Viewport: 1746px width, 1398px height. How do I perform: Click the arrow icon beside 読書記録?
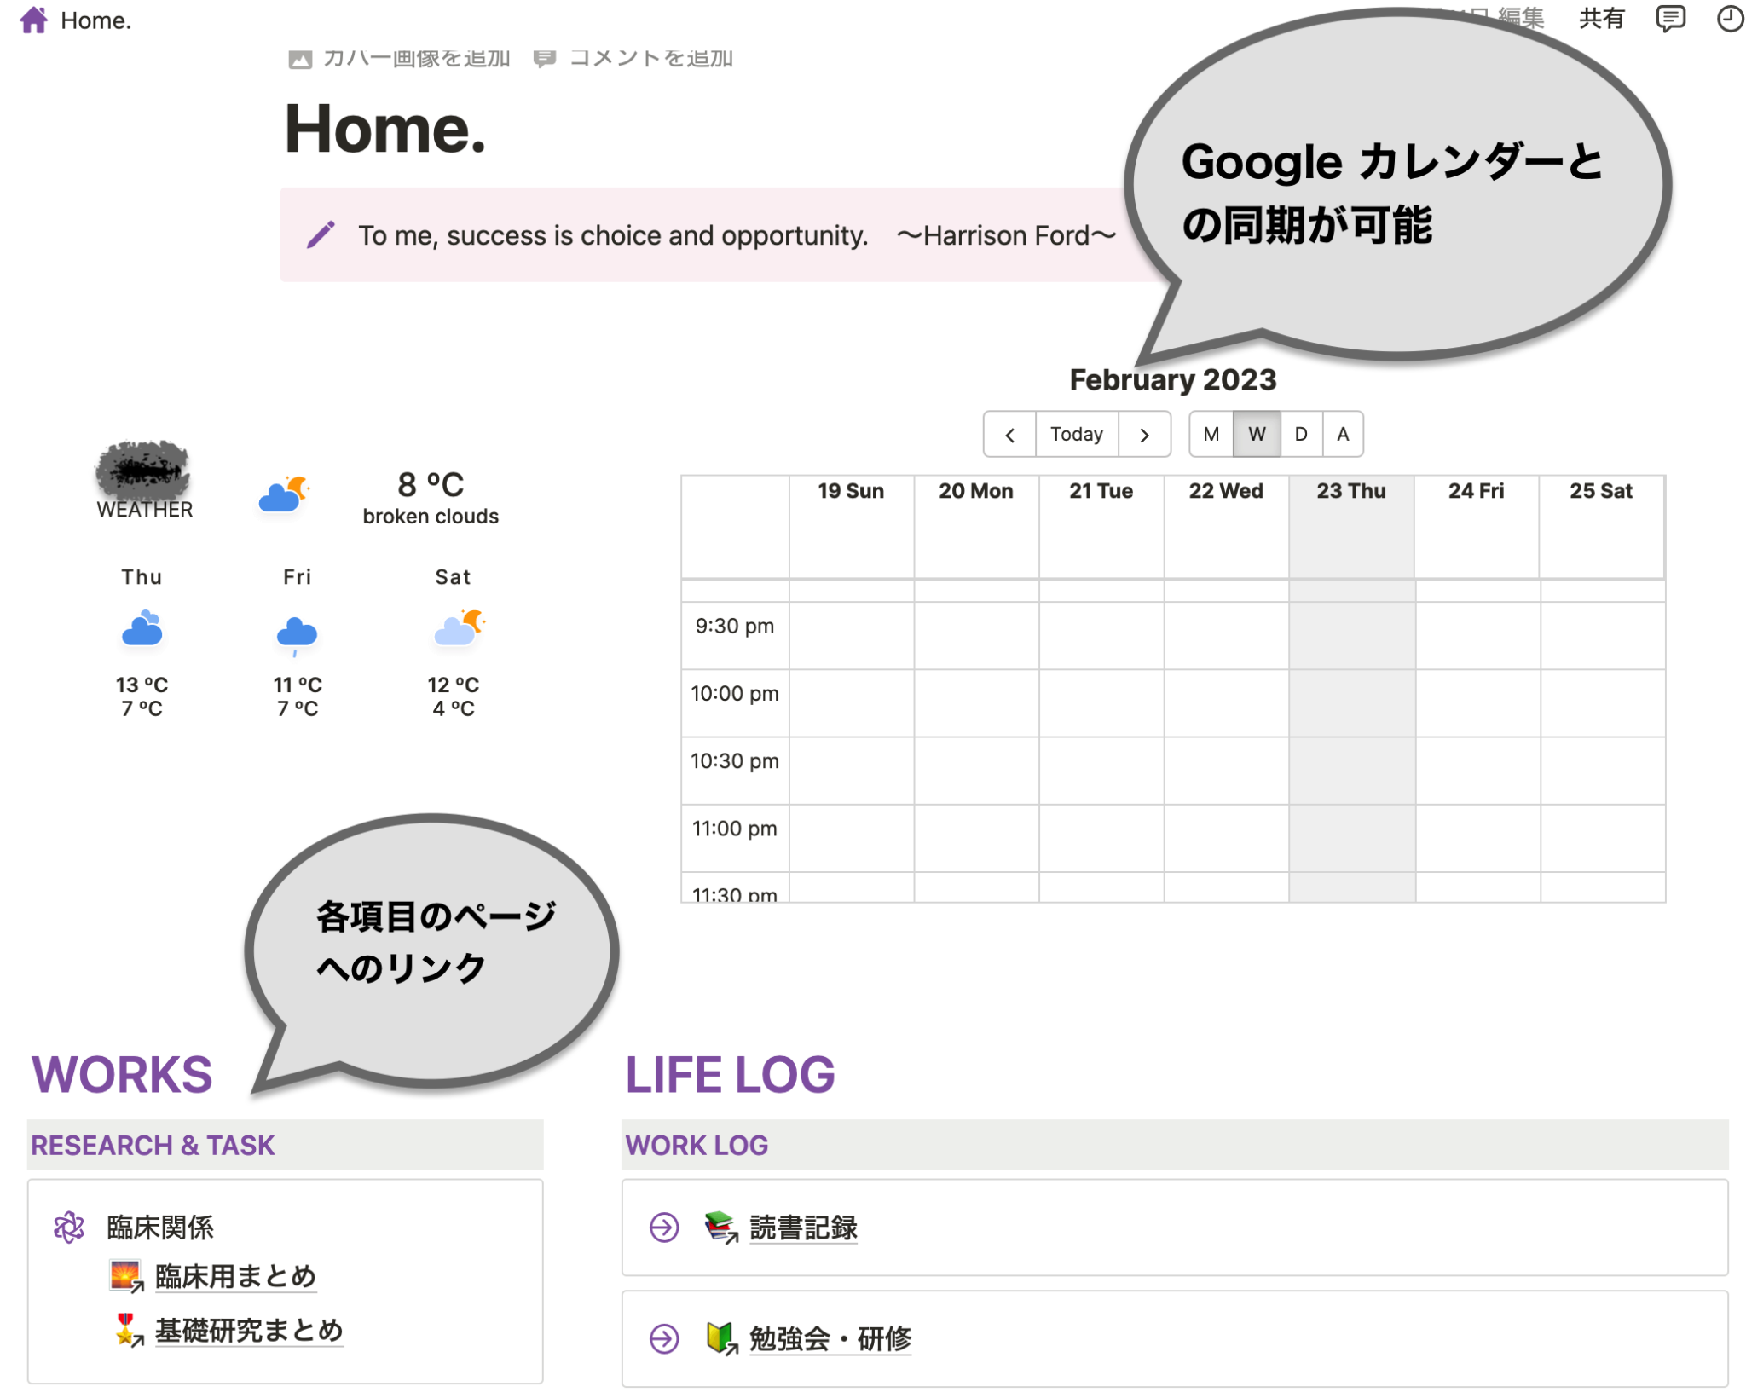[663, 1228]
